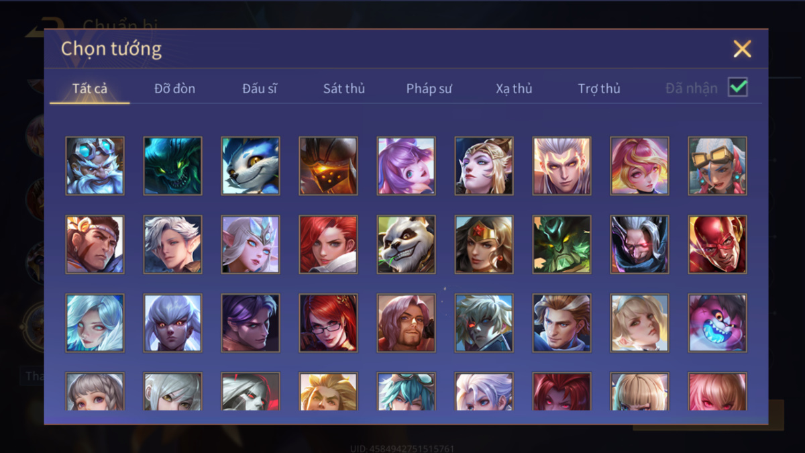Pick the purple grinning cat hero portrait
This screenshot has height=453, width=805.
coord(717,323)
